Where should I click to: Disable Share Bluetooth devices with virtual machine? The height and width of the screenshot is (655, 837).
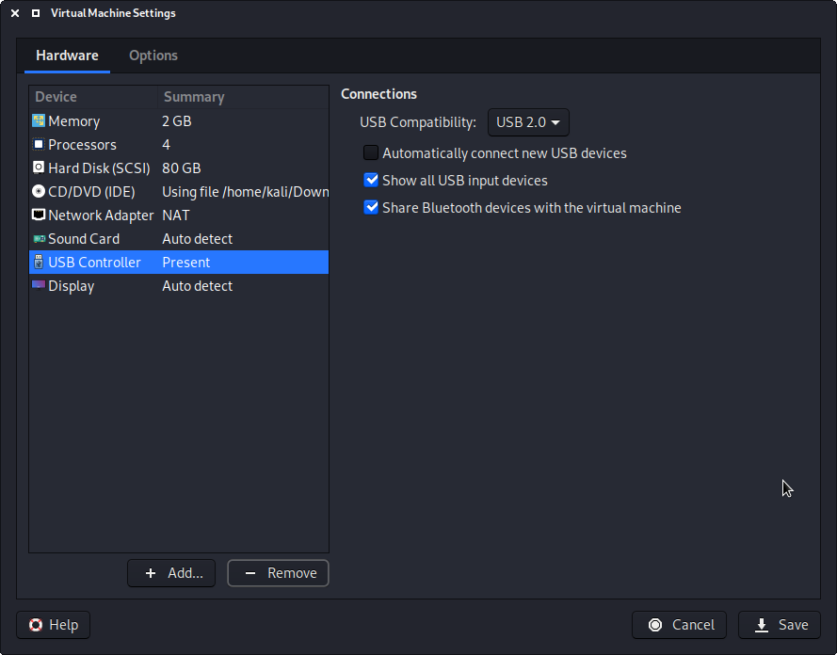click(371, 207)
